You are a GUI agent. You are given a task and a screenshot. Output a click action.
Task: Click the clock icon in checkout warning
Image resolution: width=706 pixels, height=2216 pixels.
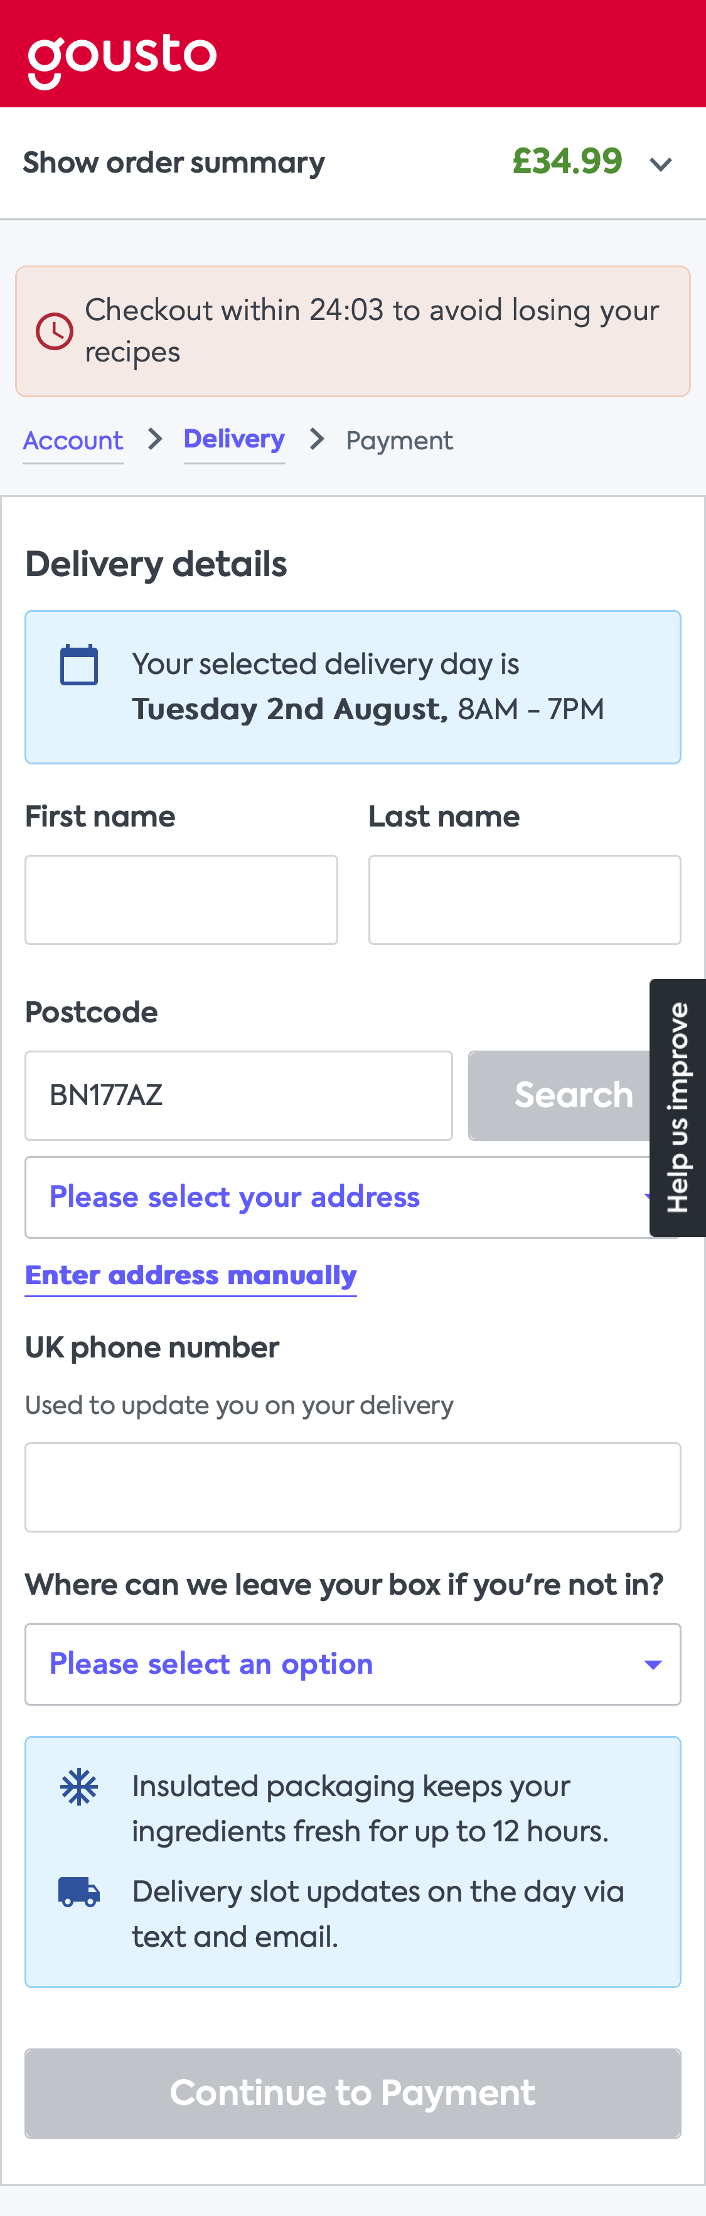tap(53, 330)
